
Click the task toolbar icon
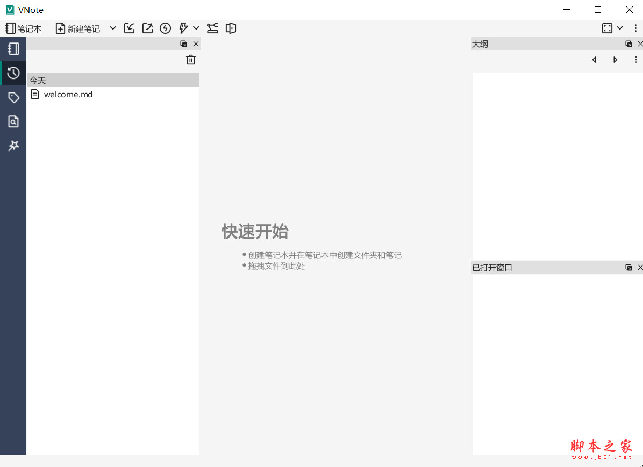(x=183, y=28)
